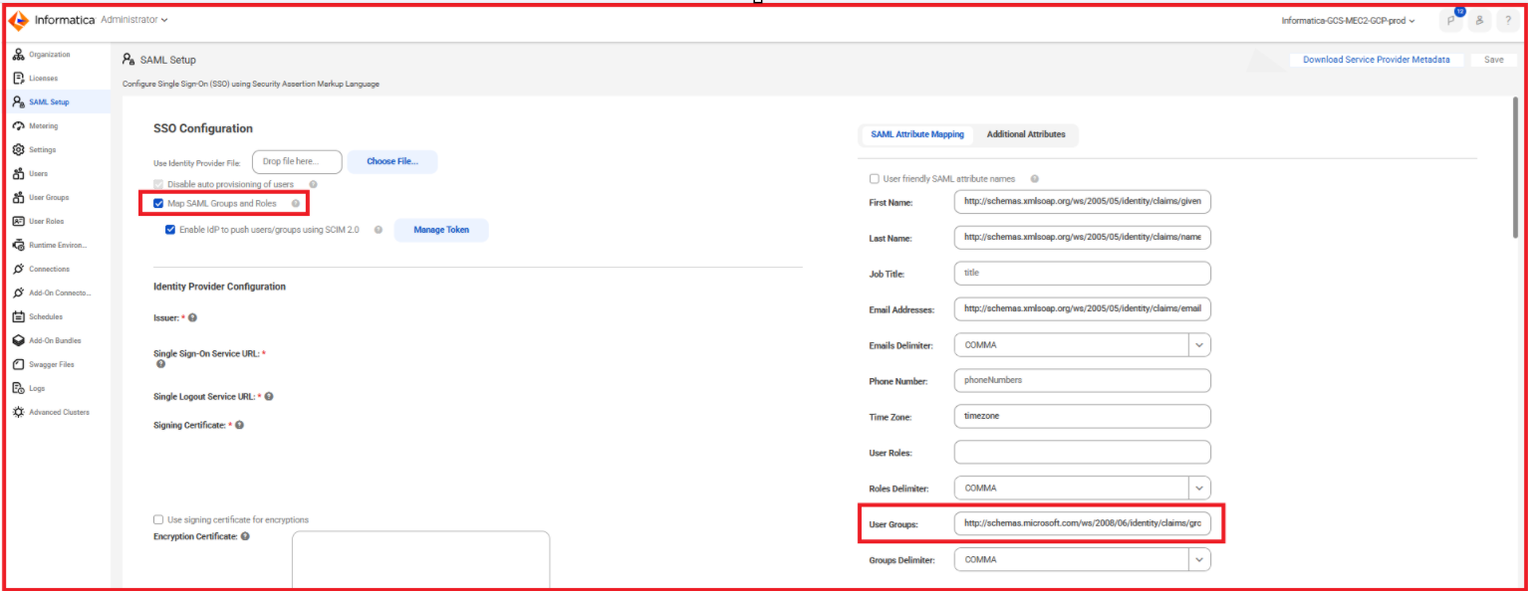This screenshot has height=591, width=1528.
Task: Open the user profile icon in header
Action: coord(1479,20)
